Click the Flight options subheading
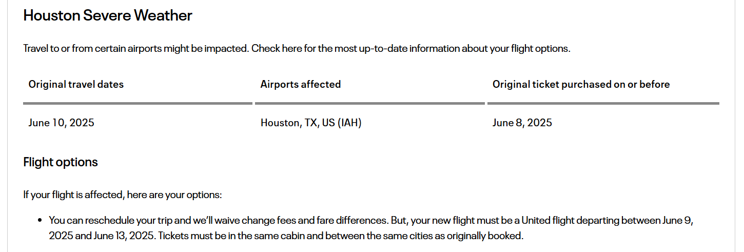Image resolution: width=744 pixels, height=252 pixels. point(61,162)
